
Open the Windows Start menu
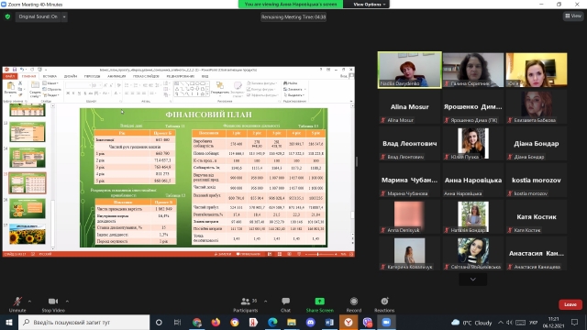8,322
